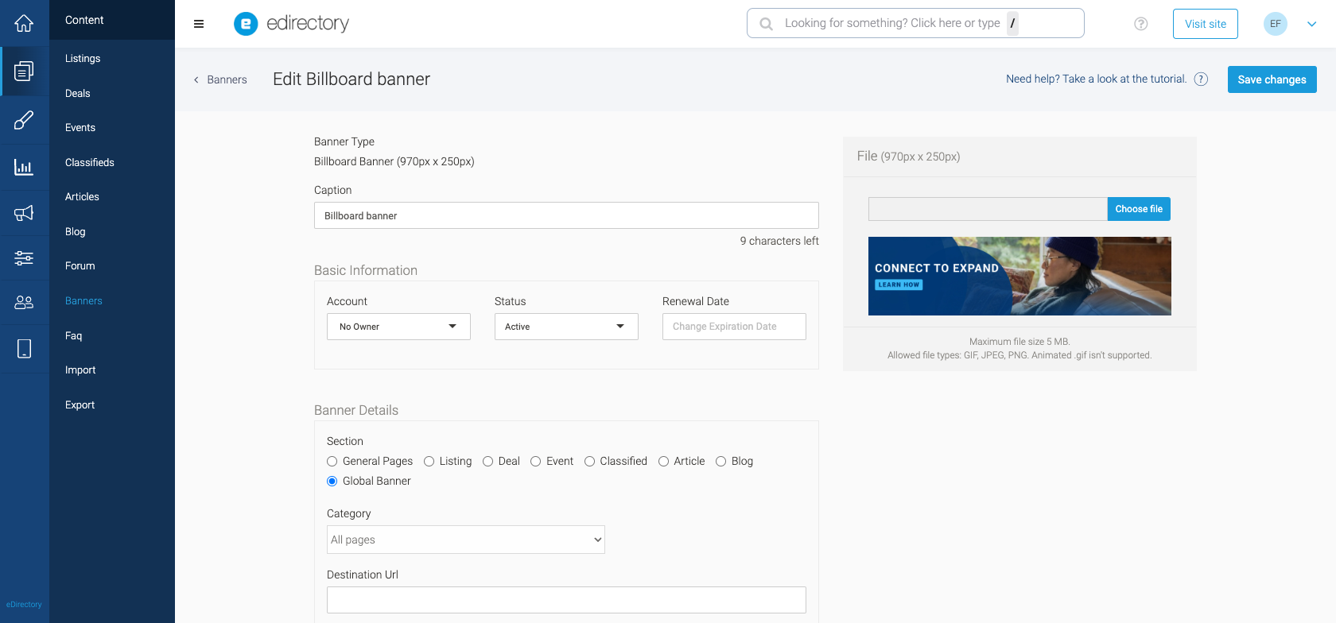Click the Save changes button
The width and height of the screenshot is (1336, 623).
point(1272,79)
